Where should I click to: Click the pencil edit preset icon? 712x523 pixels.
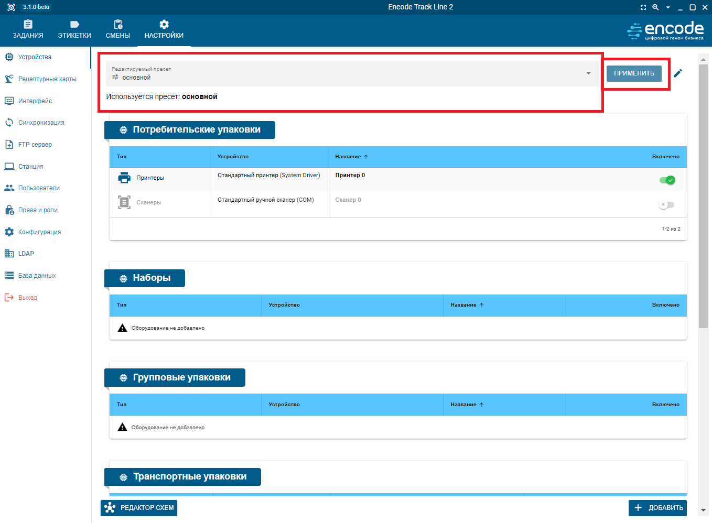(x=678, y=73)
